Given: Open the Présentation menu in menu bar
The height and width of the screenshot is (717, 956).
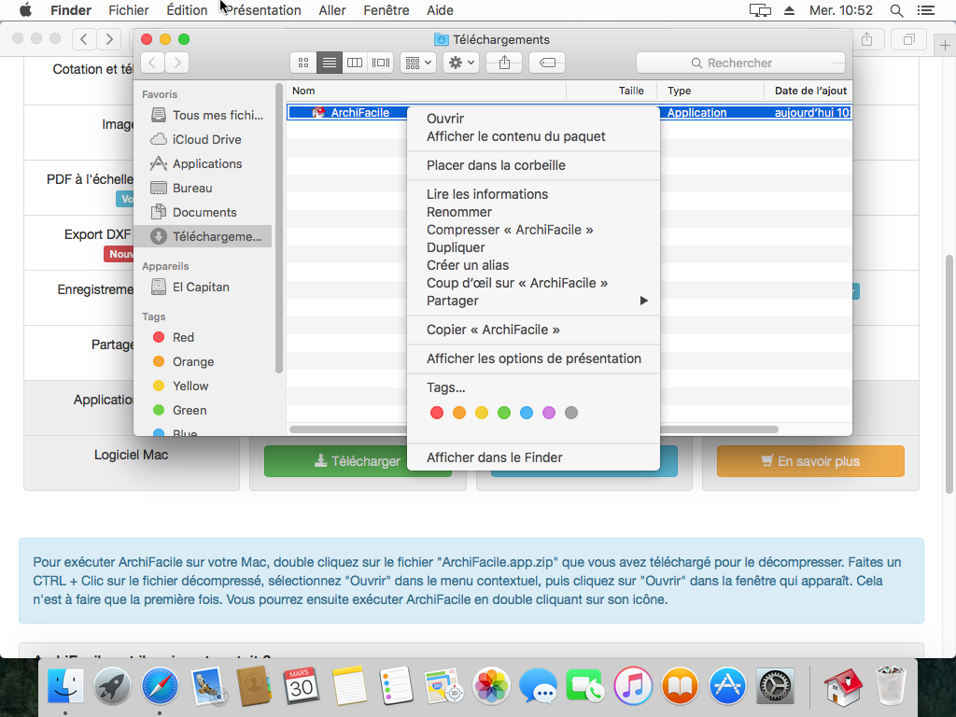Looking at the screenshot, I should pyautogui.click(x=263, y=10).
